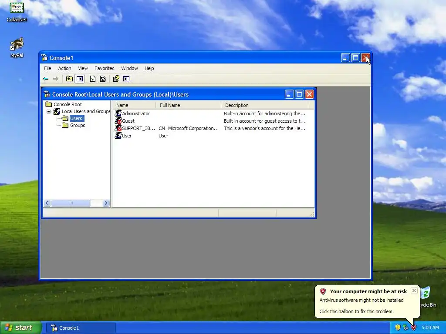Toggle Show/Hide Action Pane icon
446x334 pixels.
[x=126, y=79]
